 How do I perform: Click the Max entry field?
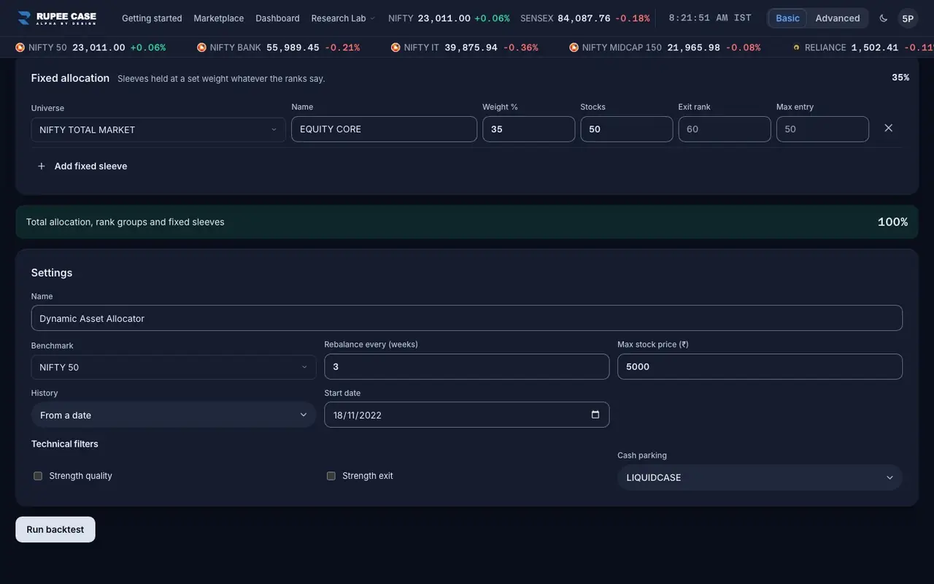pyautogui.click(x=822, y=129)
